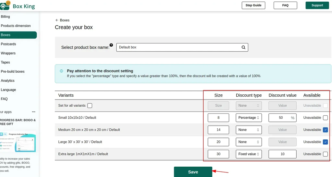Click 'Medium 20 cm x 20 cm x 20 cm / Default' text

tap(89, 130)
